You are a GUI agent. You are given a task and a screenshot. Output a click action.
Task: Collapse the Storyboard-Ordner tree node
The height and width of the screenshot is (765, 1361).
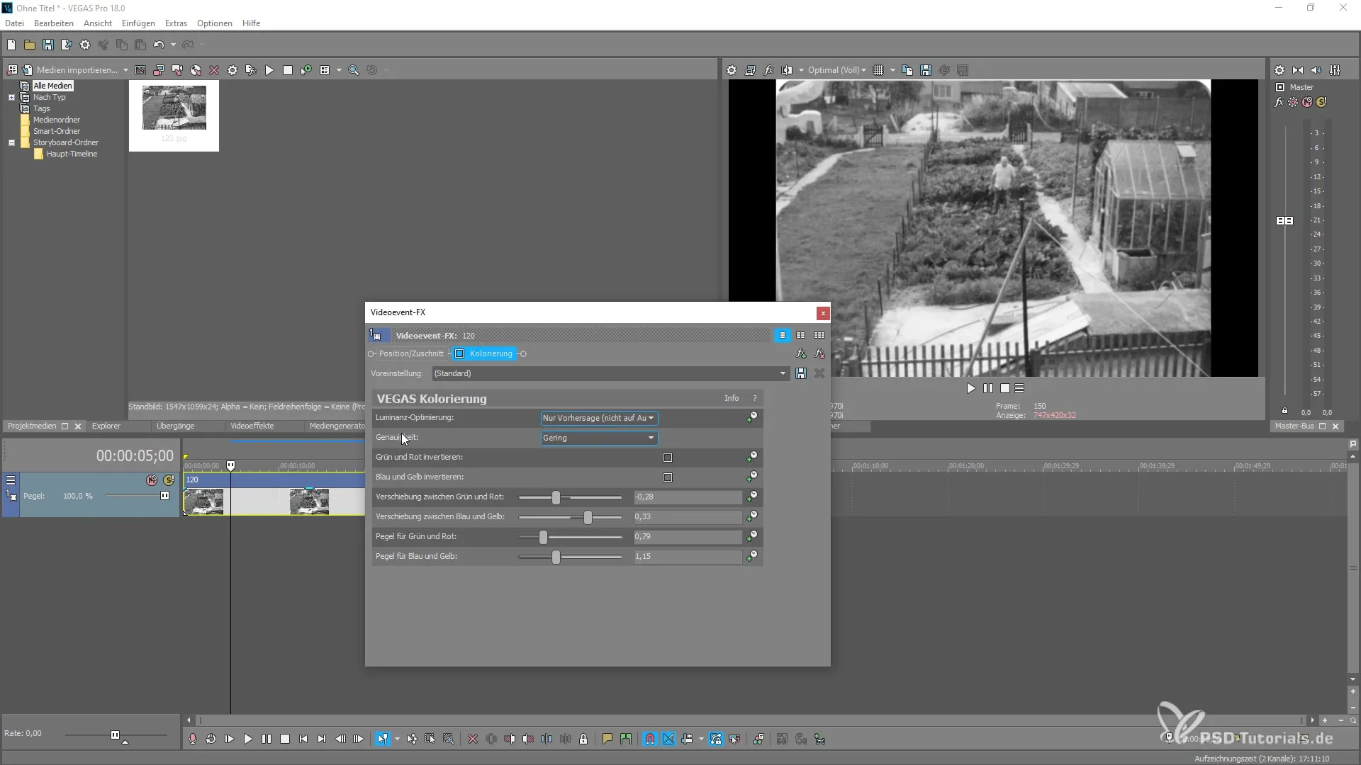(x=11, y=142)
